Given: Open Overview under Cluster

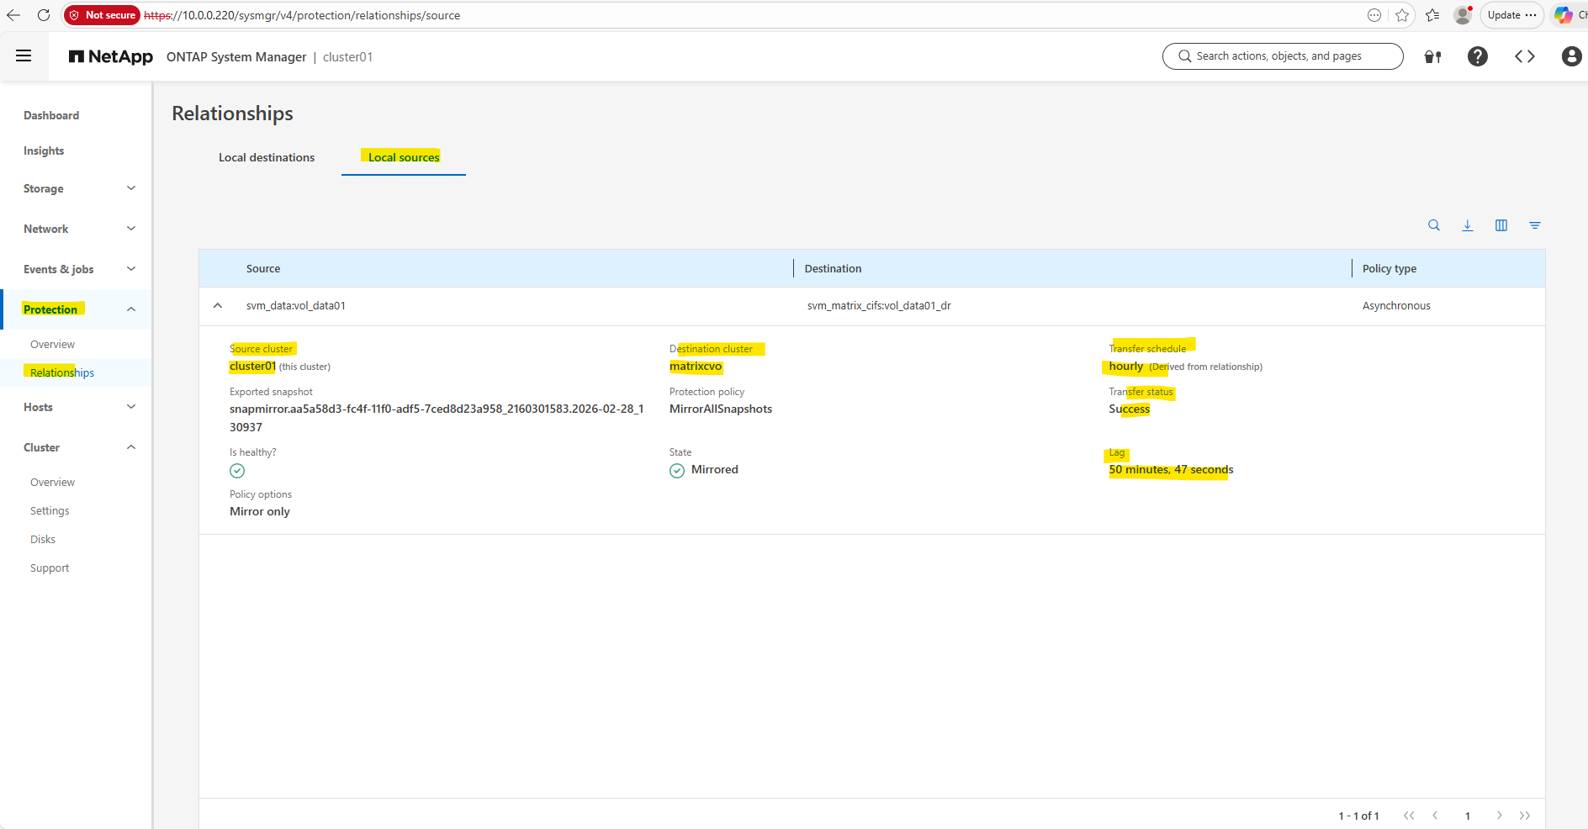Looking at the screenshot, I should [x=52, y=482].
